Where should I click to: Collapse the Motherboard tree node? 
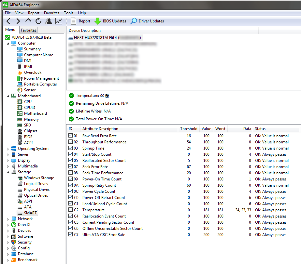click(x=8, y=96)
